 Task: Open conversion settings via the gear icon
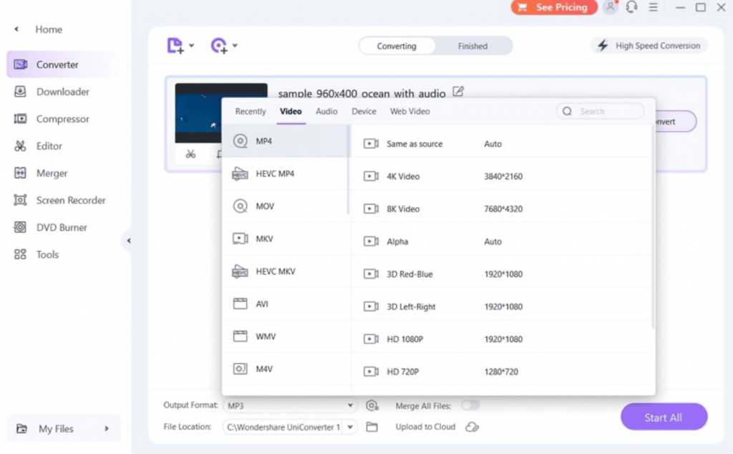coord(372,405)
